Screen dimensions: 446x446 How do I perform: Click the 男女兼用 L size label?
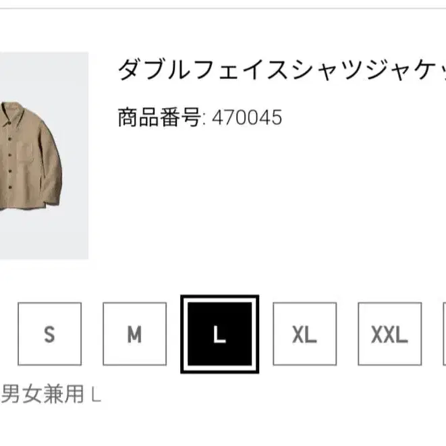pos(51,394)
